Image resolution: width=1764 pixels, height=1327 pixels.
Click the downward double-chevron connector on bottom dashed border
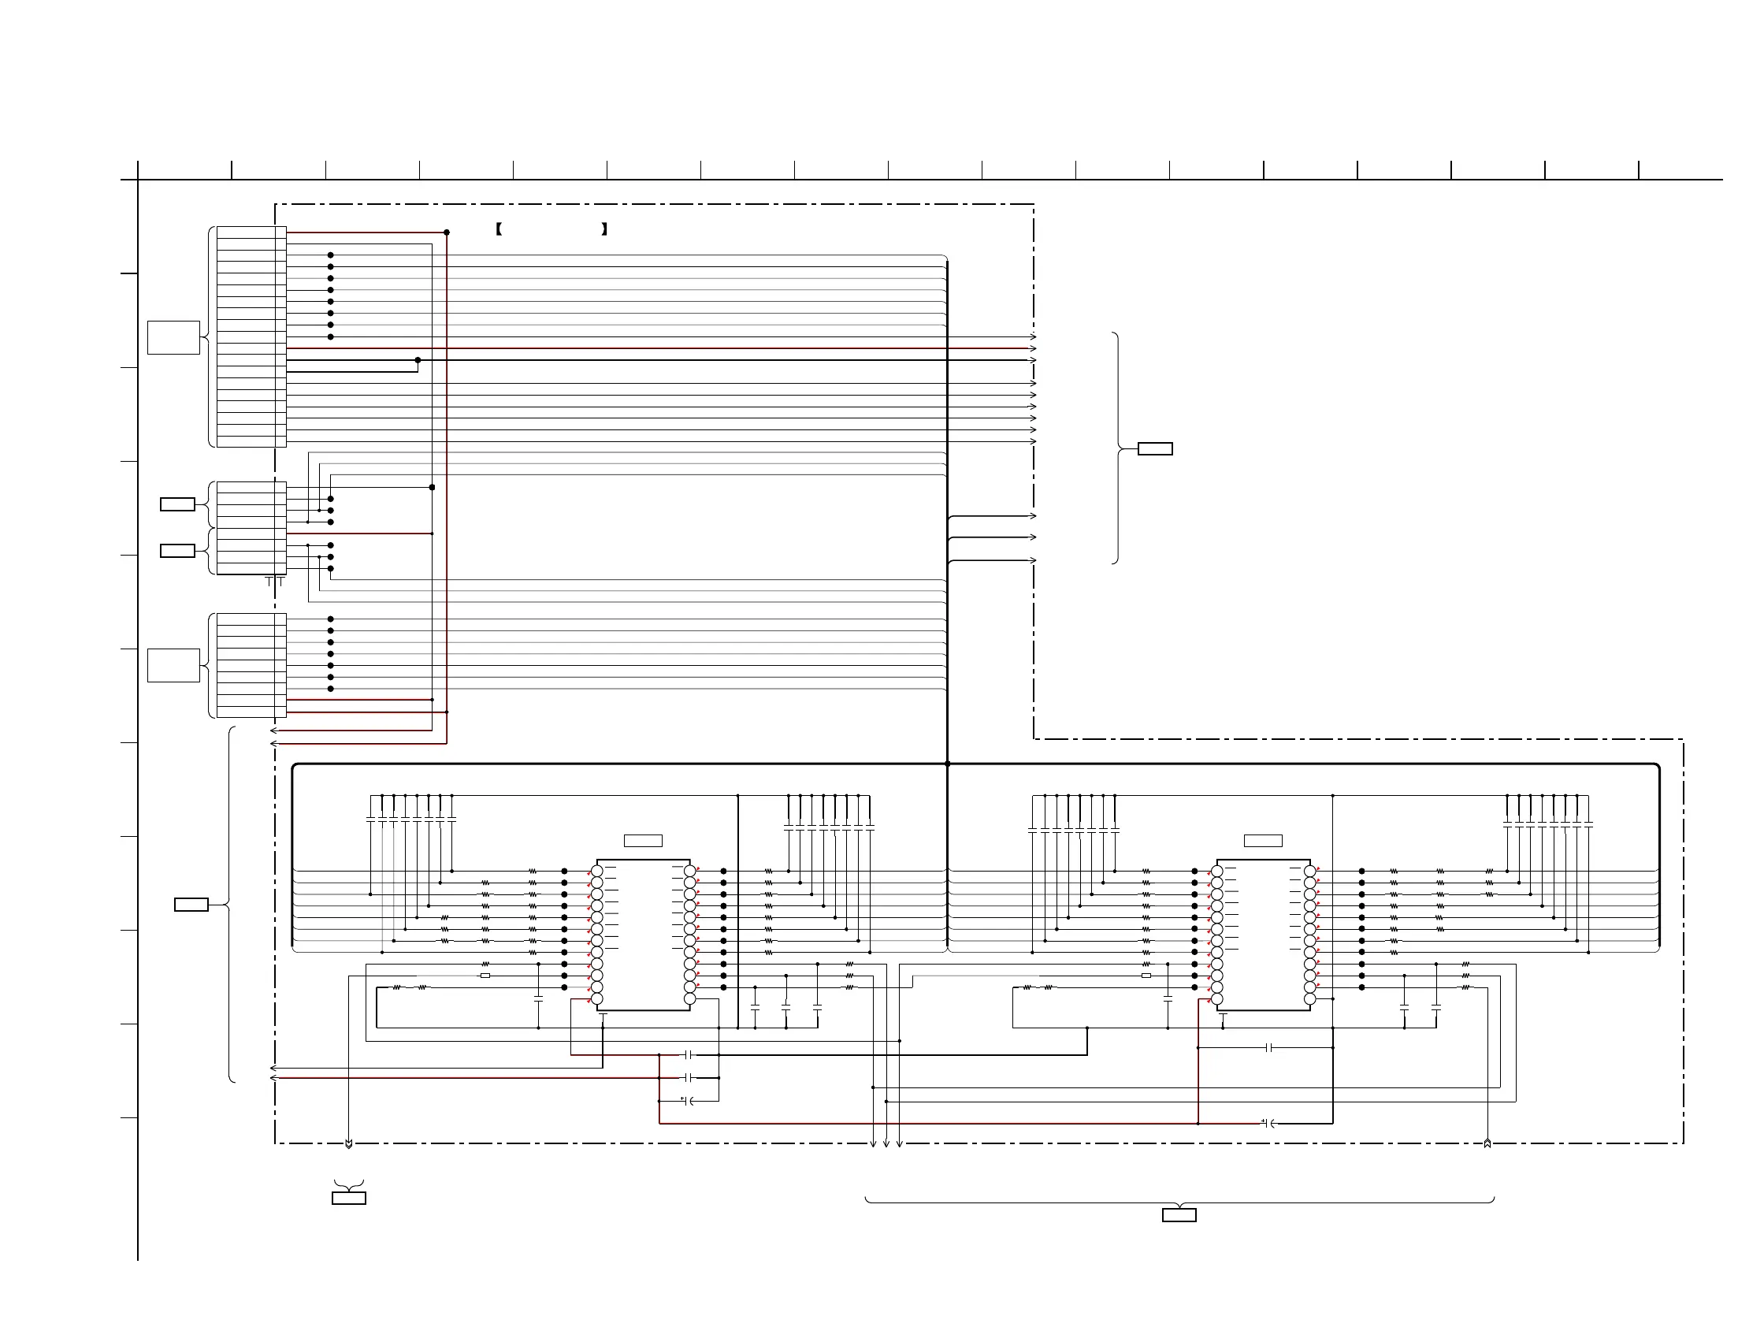pyautogui.click(x=348, y=1144)
